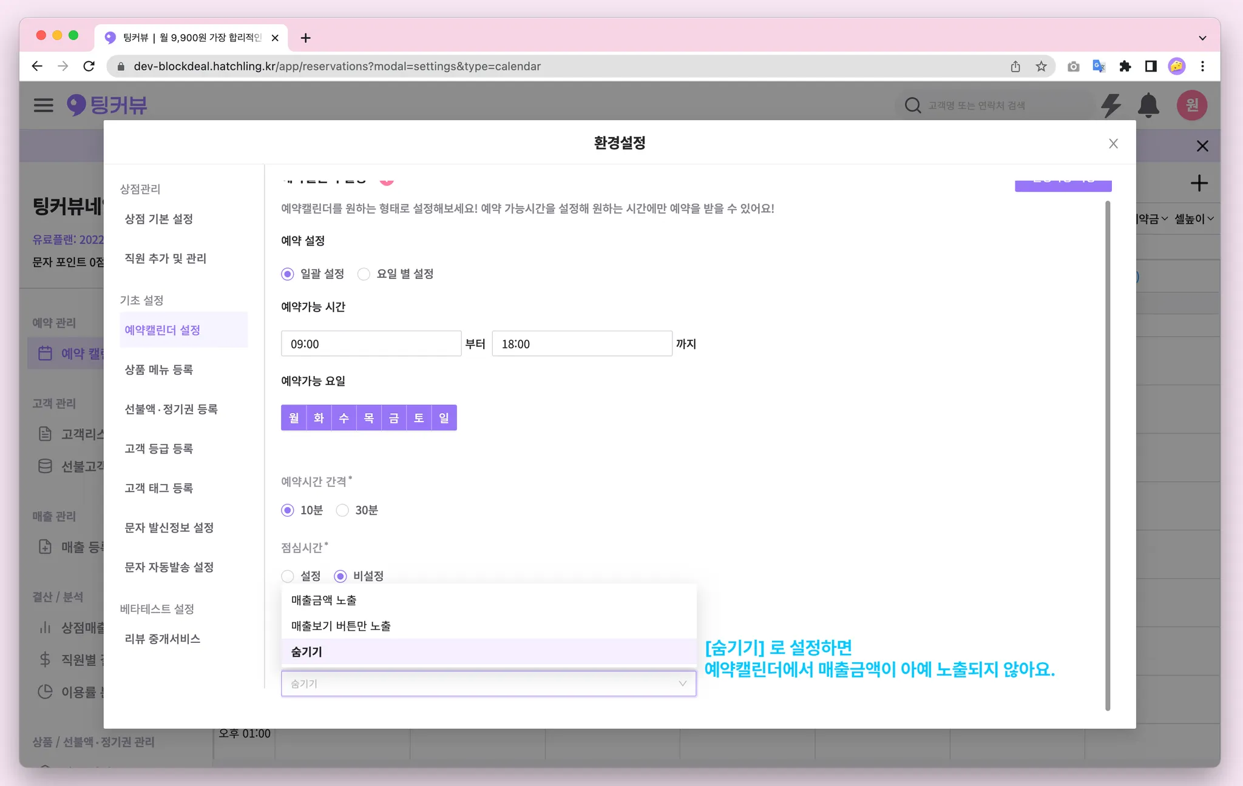Screen dimensions: 1243x786
Task: Click the share icon in address bar
Action: pos(1015,67)
